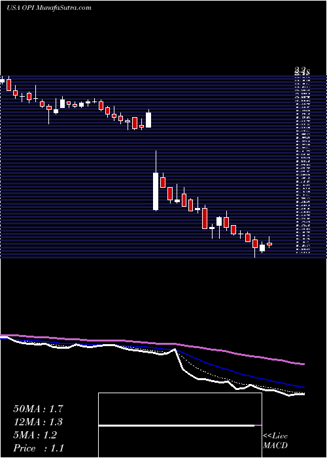Screen dimensions: 327x458
Task: Select the '5MA : 1.2' label
Action: pos(35,435)
